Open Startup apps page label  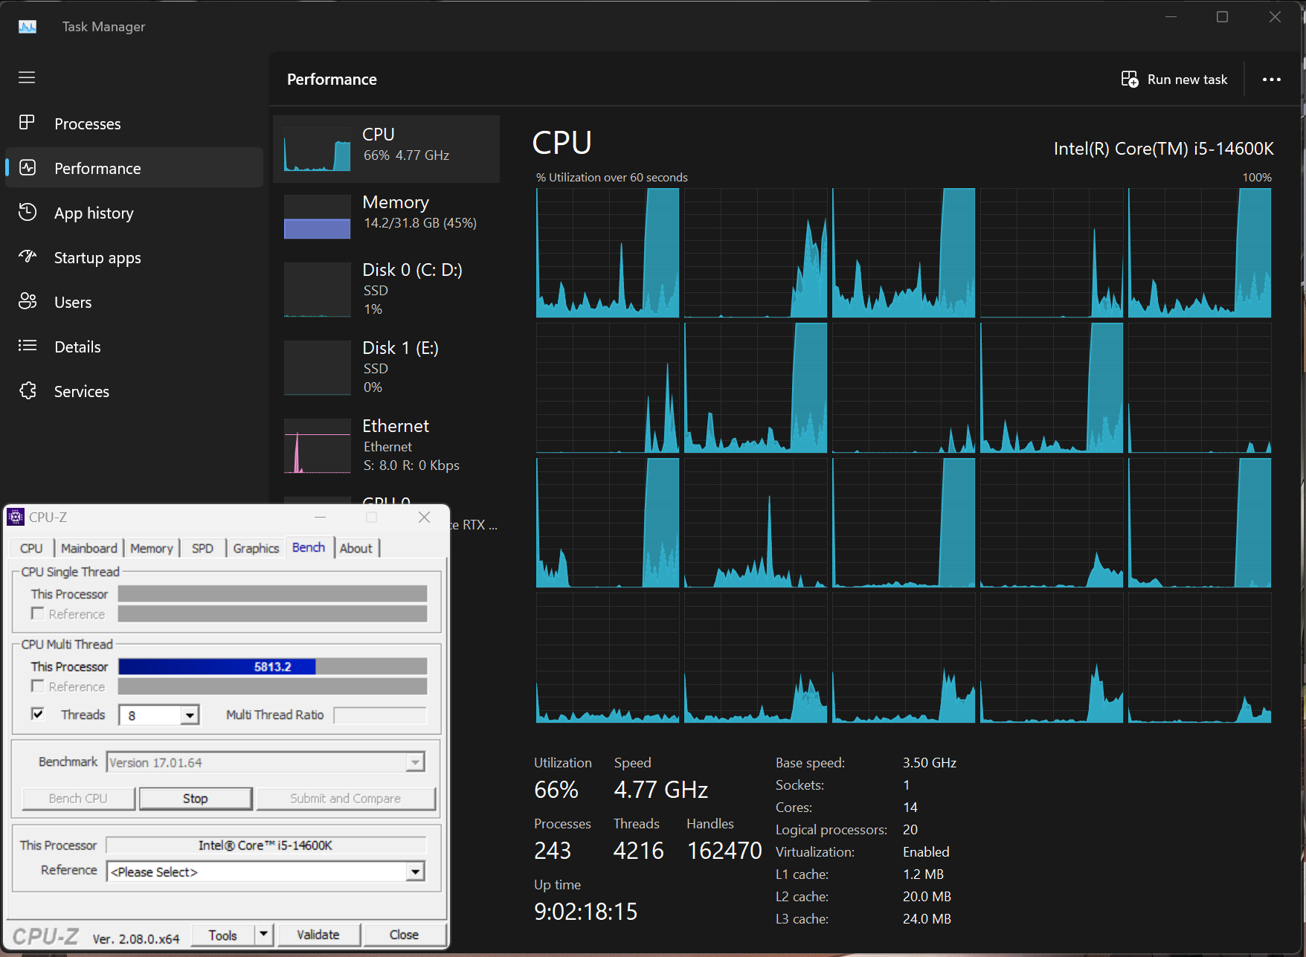tap(97, 258)
